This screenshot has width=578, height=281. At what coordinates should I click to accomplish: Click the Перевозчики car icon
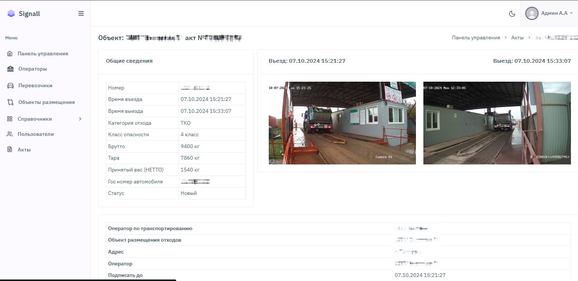coord(10,86)
